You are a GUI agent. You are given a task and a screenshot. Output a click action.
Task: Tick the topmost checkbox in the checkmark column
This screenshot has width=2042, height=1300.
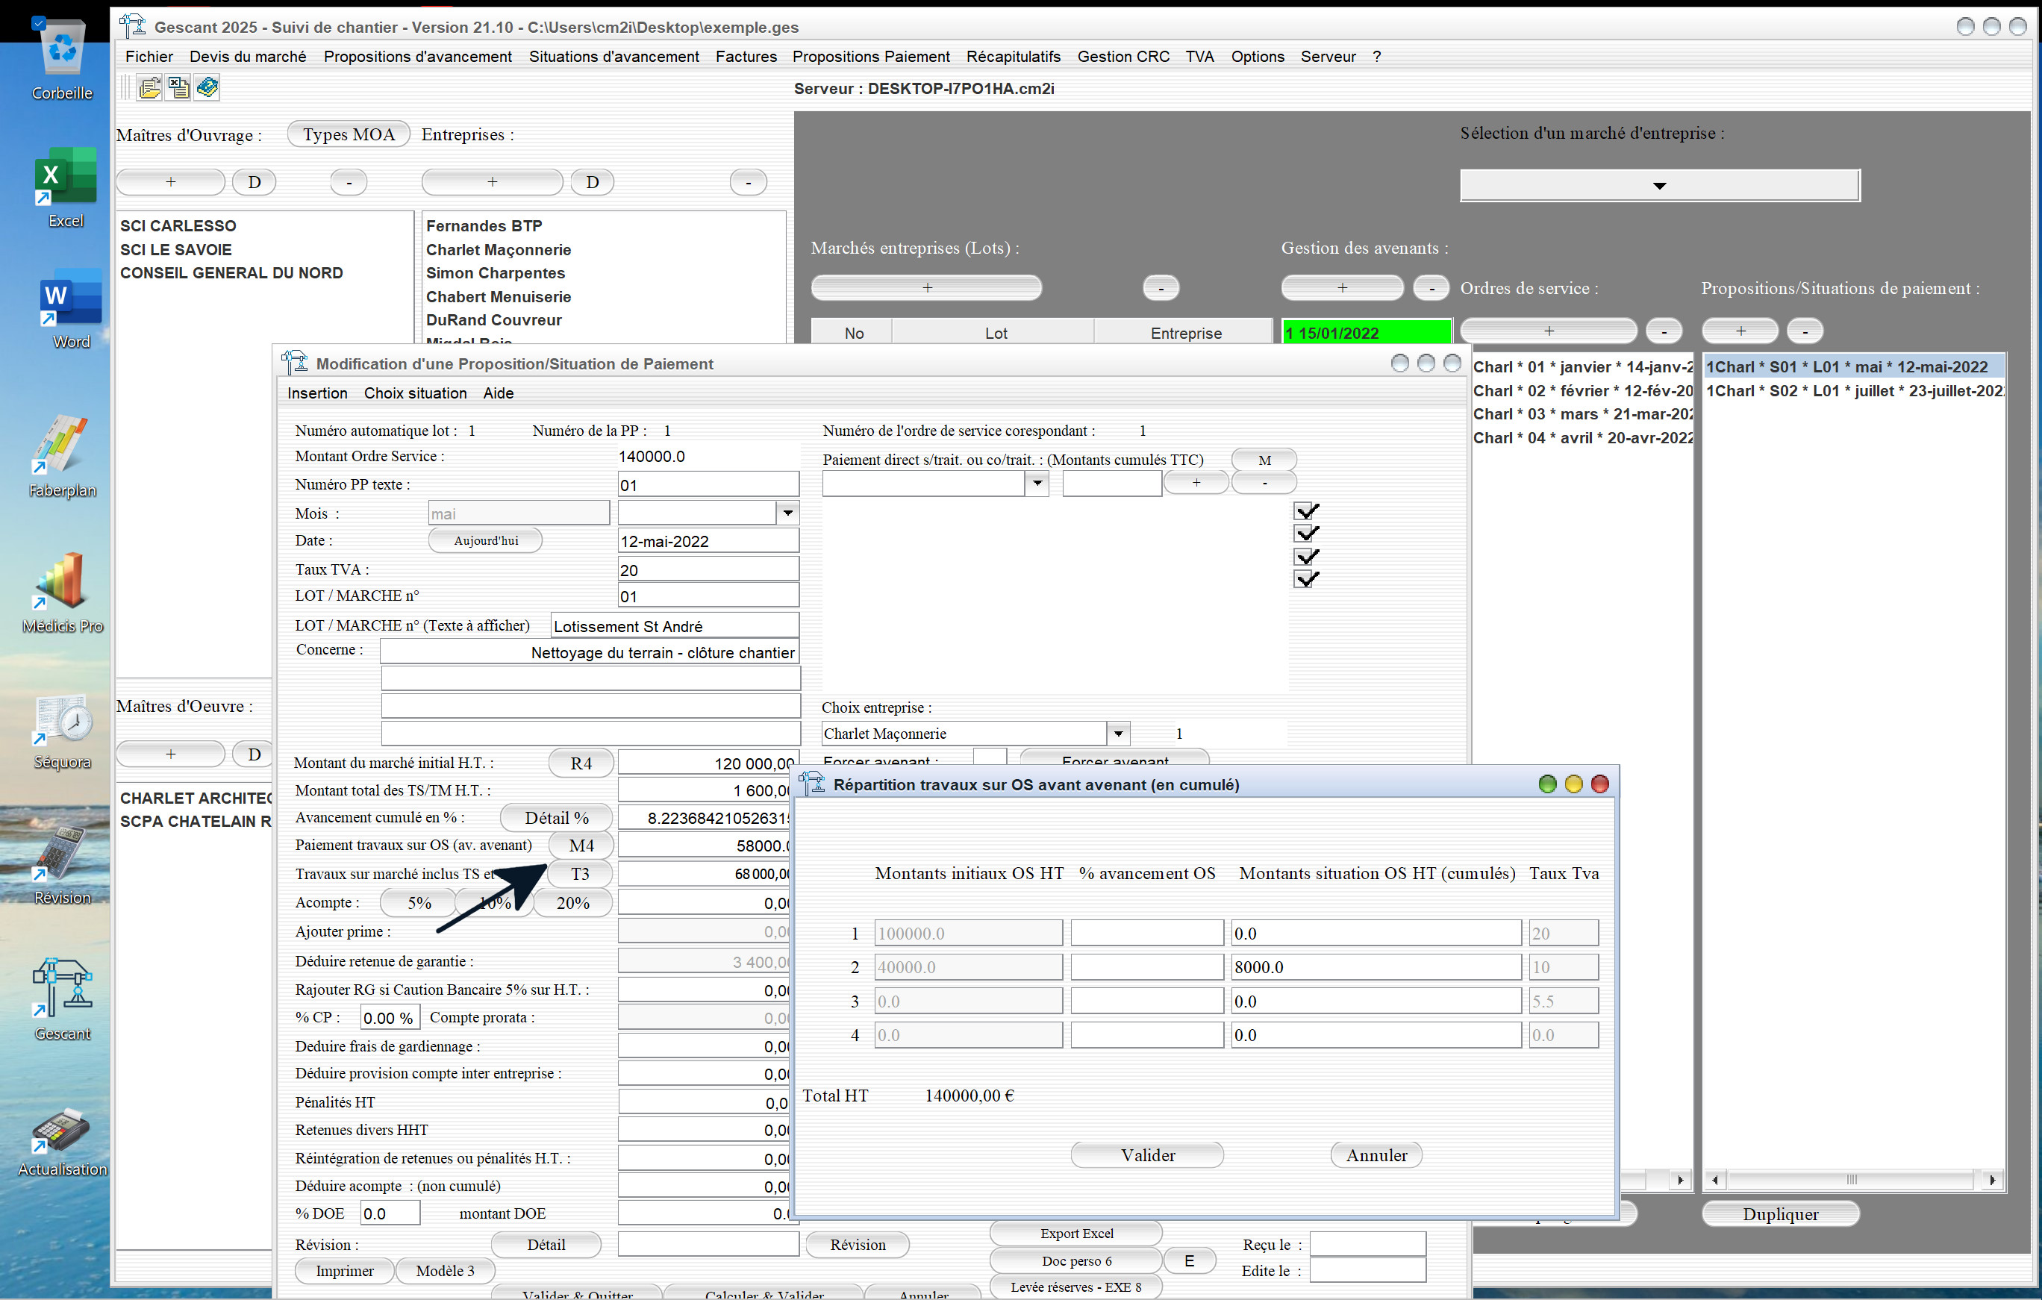tap(1306, 510)
